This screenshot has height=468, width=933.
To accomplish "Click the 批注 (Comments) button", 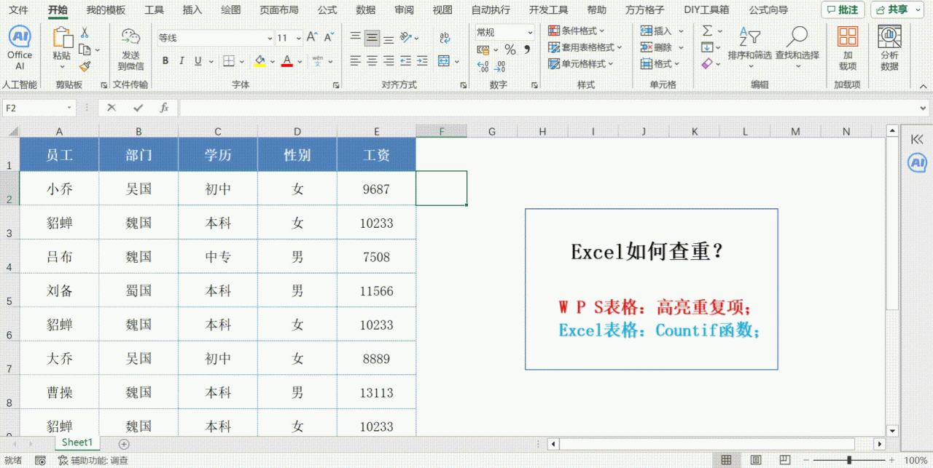I will coord(843,9).
